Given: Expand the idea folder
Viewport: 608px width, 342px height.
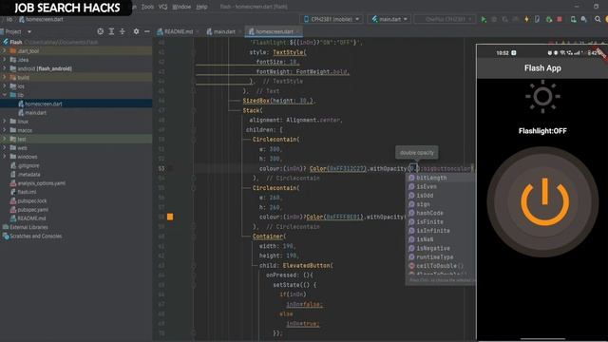Looking at the screenshot, I should [4, 60].
